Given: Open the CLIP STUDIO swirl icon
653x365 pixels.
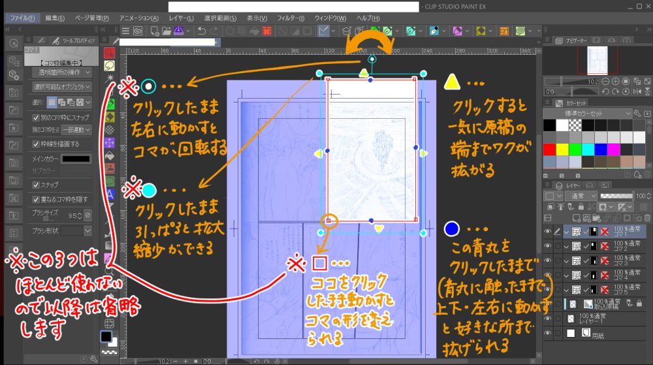Looking at the screenshot, I should 137,31.
